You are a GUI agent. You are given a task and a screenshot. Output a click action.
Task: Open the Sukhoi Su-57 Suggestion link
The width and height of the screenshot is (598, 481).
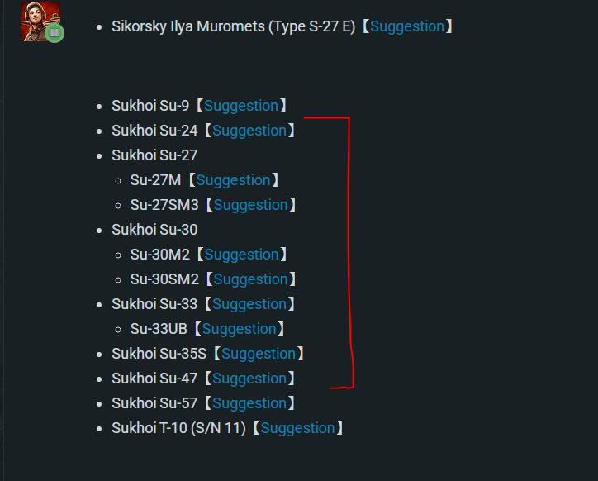coord(249,403)
